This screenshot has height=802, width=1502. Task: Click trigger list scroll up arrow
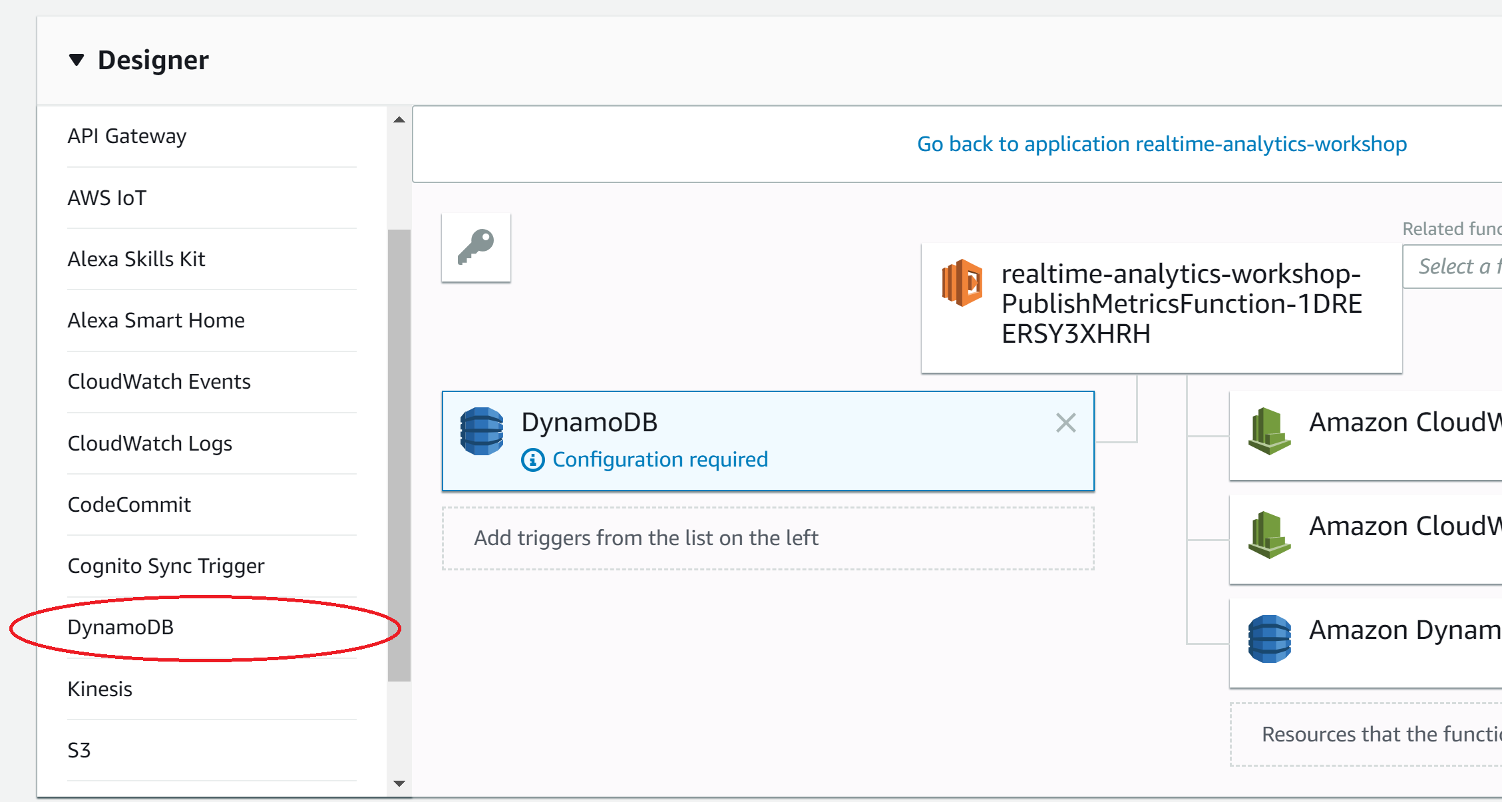[399, 120]
